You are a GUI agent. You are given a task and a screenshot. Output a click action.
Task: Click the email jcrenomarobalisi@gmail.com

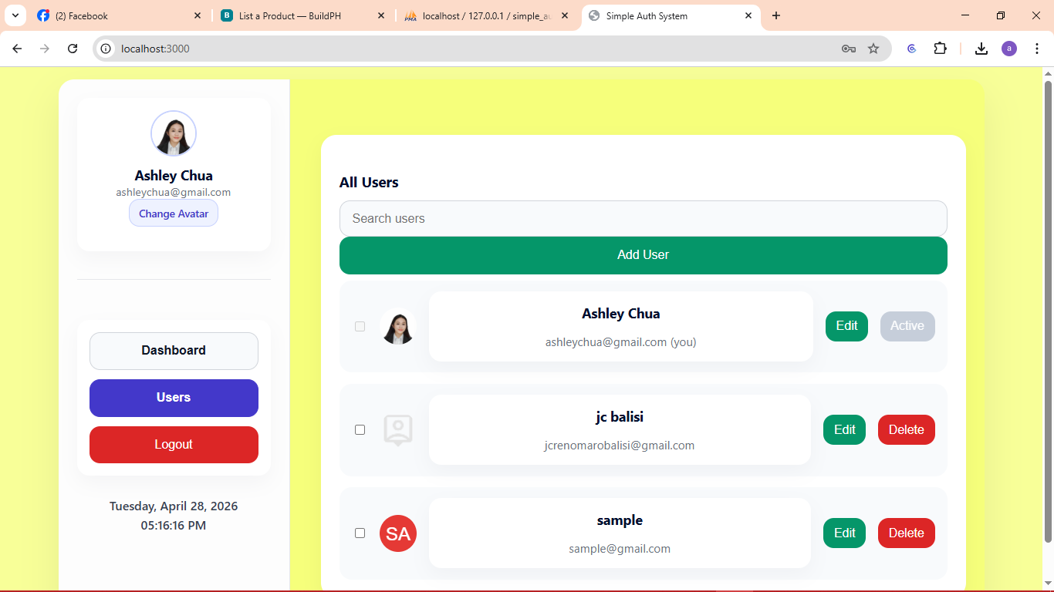pyautogui.click(x=620, y=446)
